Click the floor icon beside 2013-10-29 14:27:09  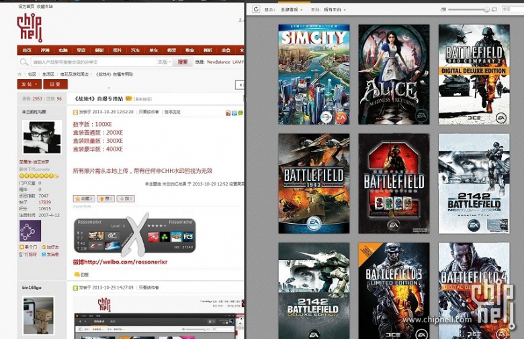coord(75,287)
